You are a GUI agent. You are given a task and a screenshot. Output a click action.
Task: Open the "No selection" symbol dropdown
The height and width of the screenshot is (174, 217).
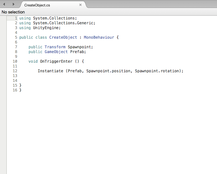(13, 12)
